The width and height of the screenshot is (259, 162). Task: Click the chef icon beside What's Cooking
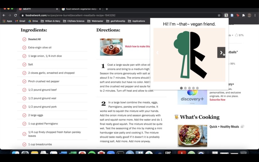[x=176, y=117]
